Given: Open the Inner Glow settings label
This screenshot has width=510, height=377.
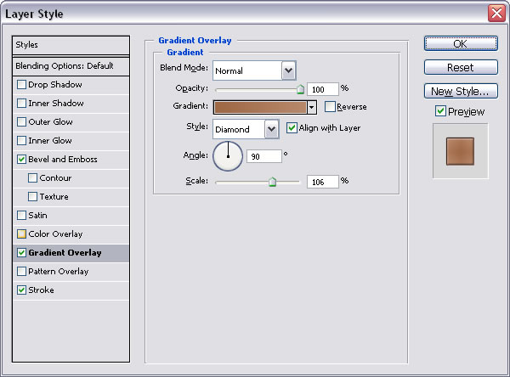Looking at the screenshot, I should point(50,141).
